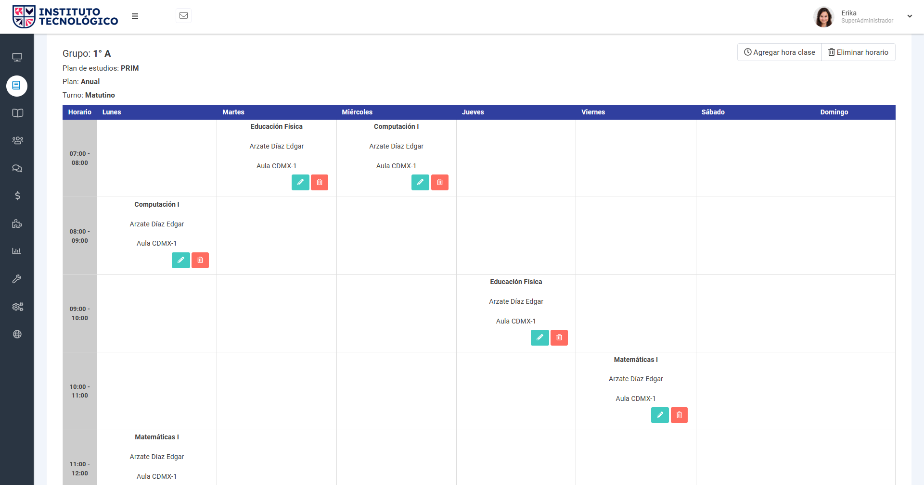The height and width of the screenshot is (485, 924).
Task: Delete Monday 08:00 Computación I class
Action: 200,260
